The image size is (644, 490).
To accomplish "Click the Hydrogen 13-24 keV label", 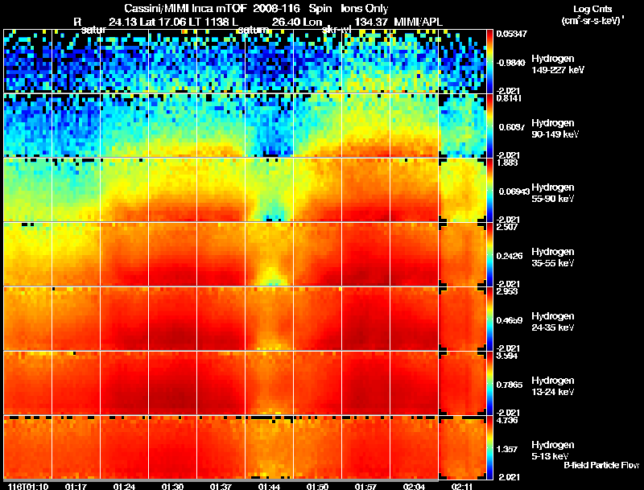I will pos(553,386).
